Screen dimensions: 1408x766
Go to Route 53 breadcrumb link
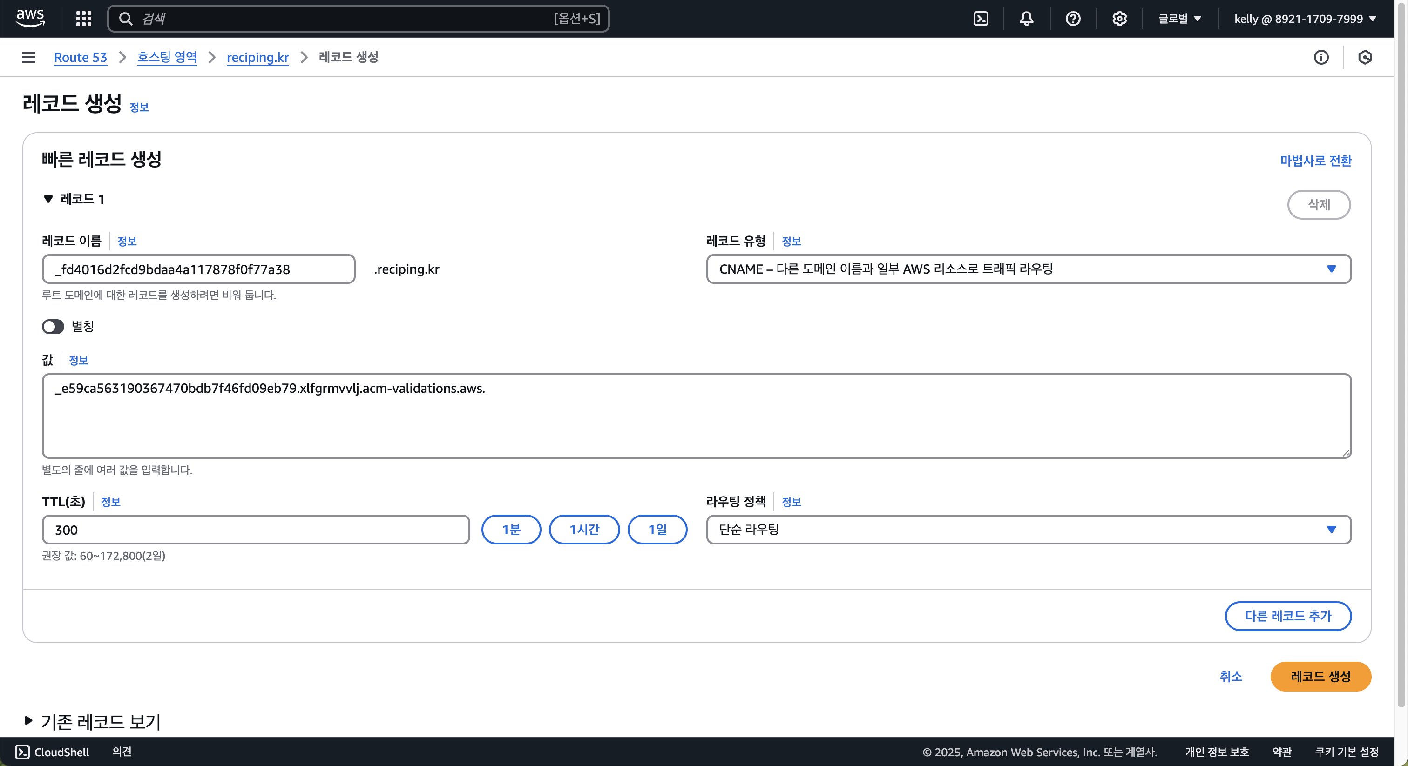coord(81,57)
